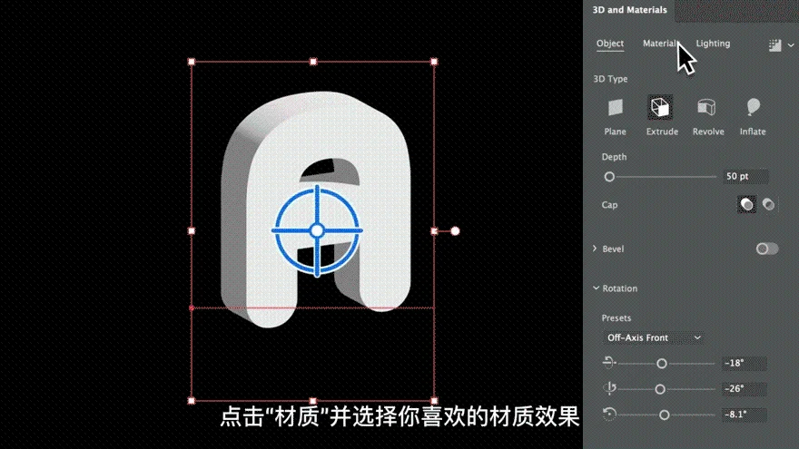Switch to the Lighting tab

(713, 44)
